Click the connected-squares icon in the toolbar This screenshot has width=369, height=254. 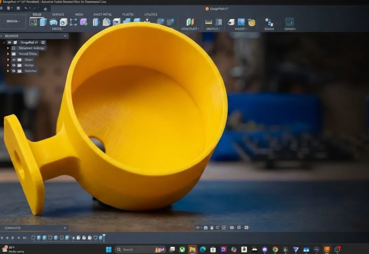click(x=269, y=22)
